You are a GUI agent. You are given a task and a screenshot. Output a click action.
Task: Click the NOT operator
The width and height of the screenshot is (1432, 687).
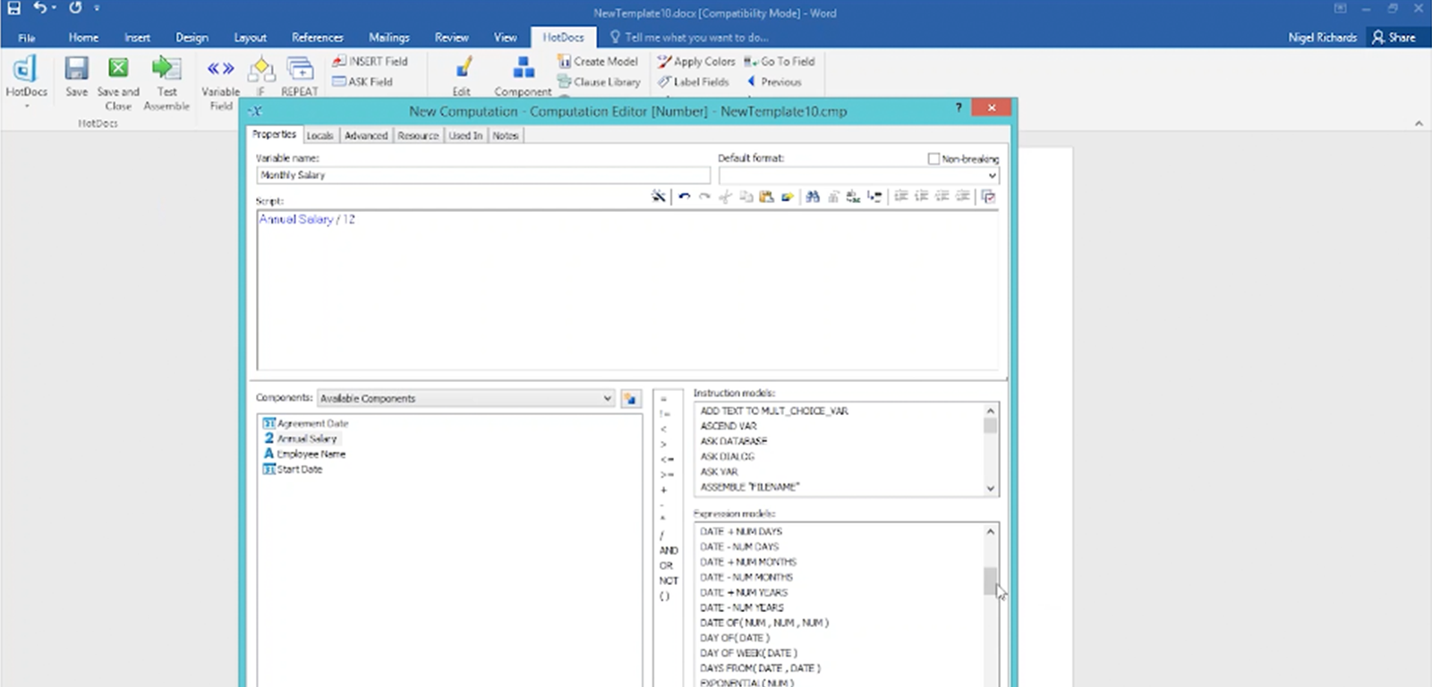pos(669,581)
